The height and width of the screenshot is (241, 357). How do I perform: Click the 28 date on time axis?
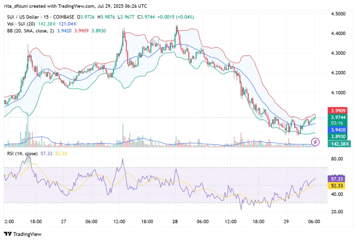[175, 221]
